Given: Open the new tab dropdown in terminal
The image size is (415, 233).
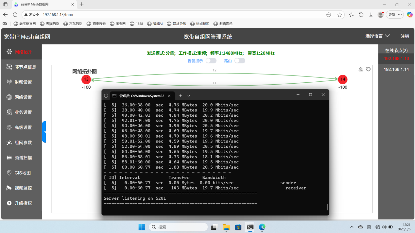Looking at the screenshot, I should (x=189, y=96).
